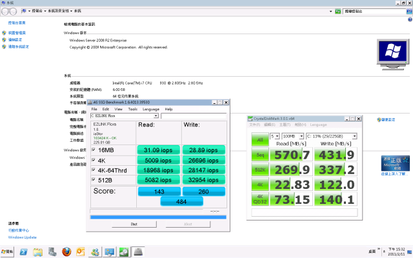Open Server Manager taskbar icon
This screenshot has height=258, width=413.
click(52, 252)
